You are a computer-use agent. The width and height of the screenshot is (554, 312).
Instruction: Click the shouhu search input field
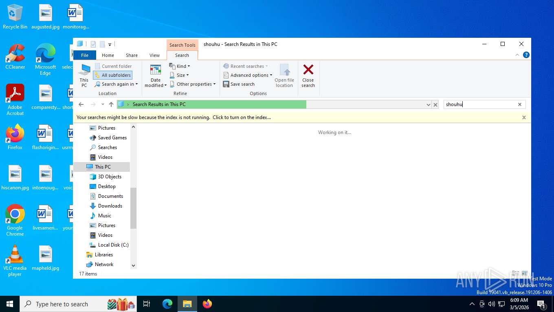pyautogui.click(x=480, y=104)
